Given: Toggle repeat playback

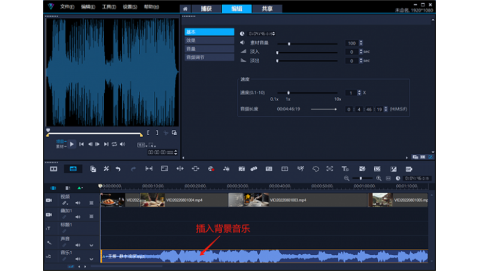Looking at the screenshot, I should point(114,144).
